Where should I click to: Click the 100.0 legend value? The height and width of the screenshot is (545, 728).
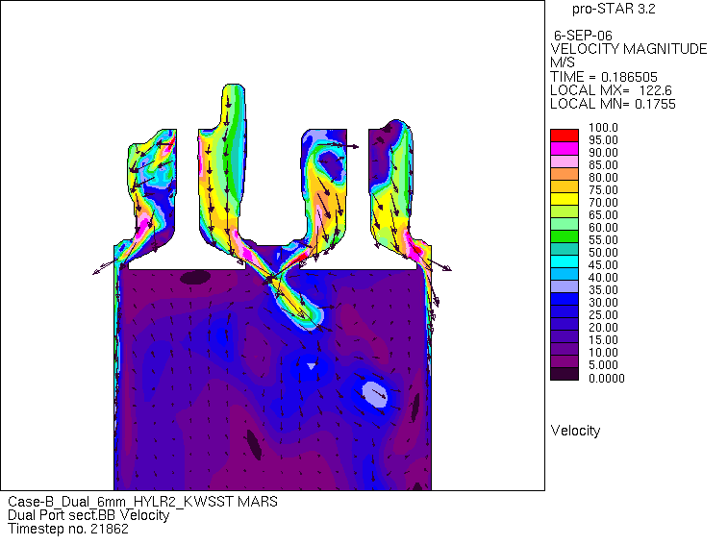(x=603, y=128)
